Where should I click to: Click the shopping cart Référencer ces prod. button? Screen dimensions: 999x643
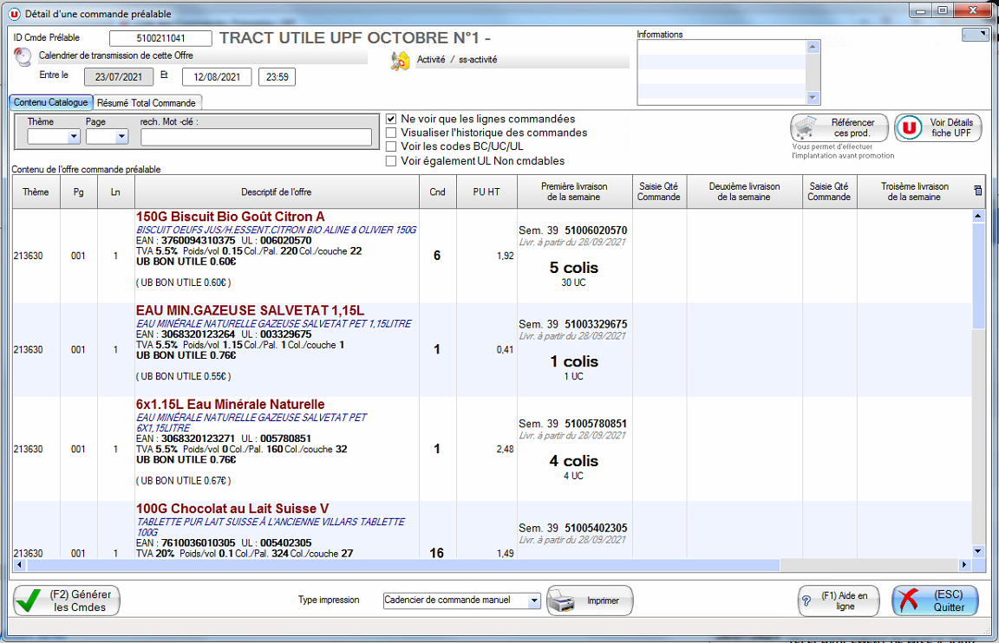click(839, 128)
